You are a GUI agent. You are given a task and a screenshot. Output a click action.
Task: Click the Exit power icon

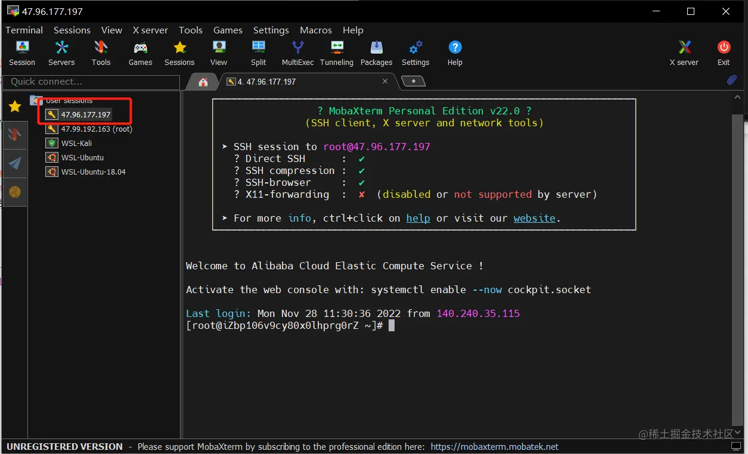[x=724, y=53]
